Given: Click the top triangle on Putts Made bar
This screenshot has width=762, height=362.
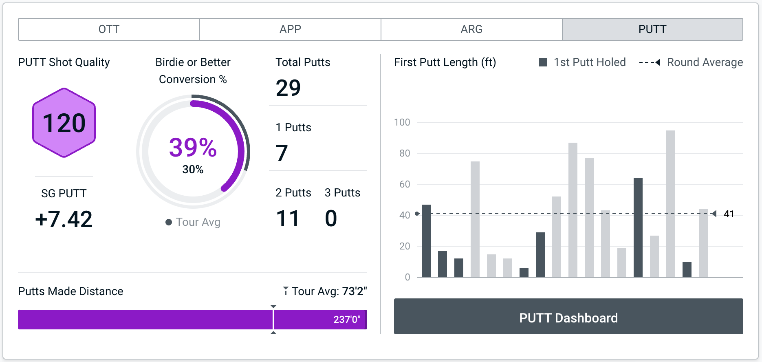Looking at the screenshot, I should click(x=273, y=306).
